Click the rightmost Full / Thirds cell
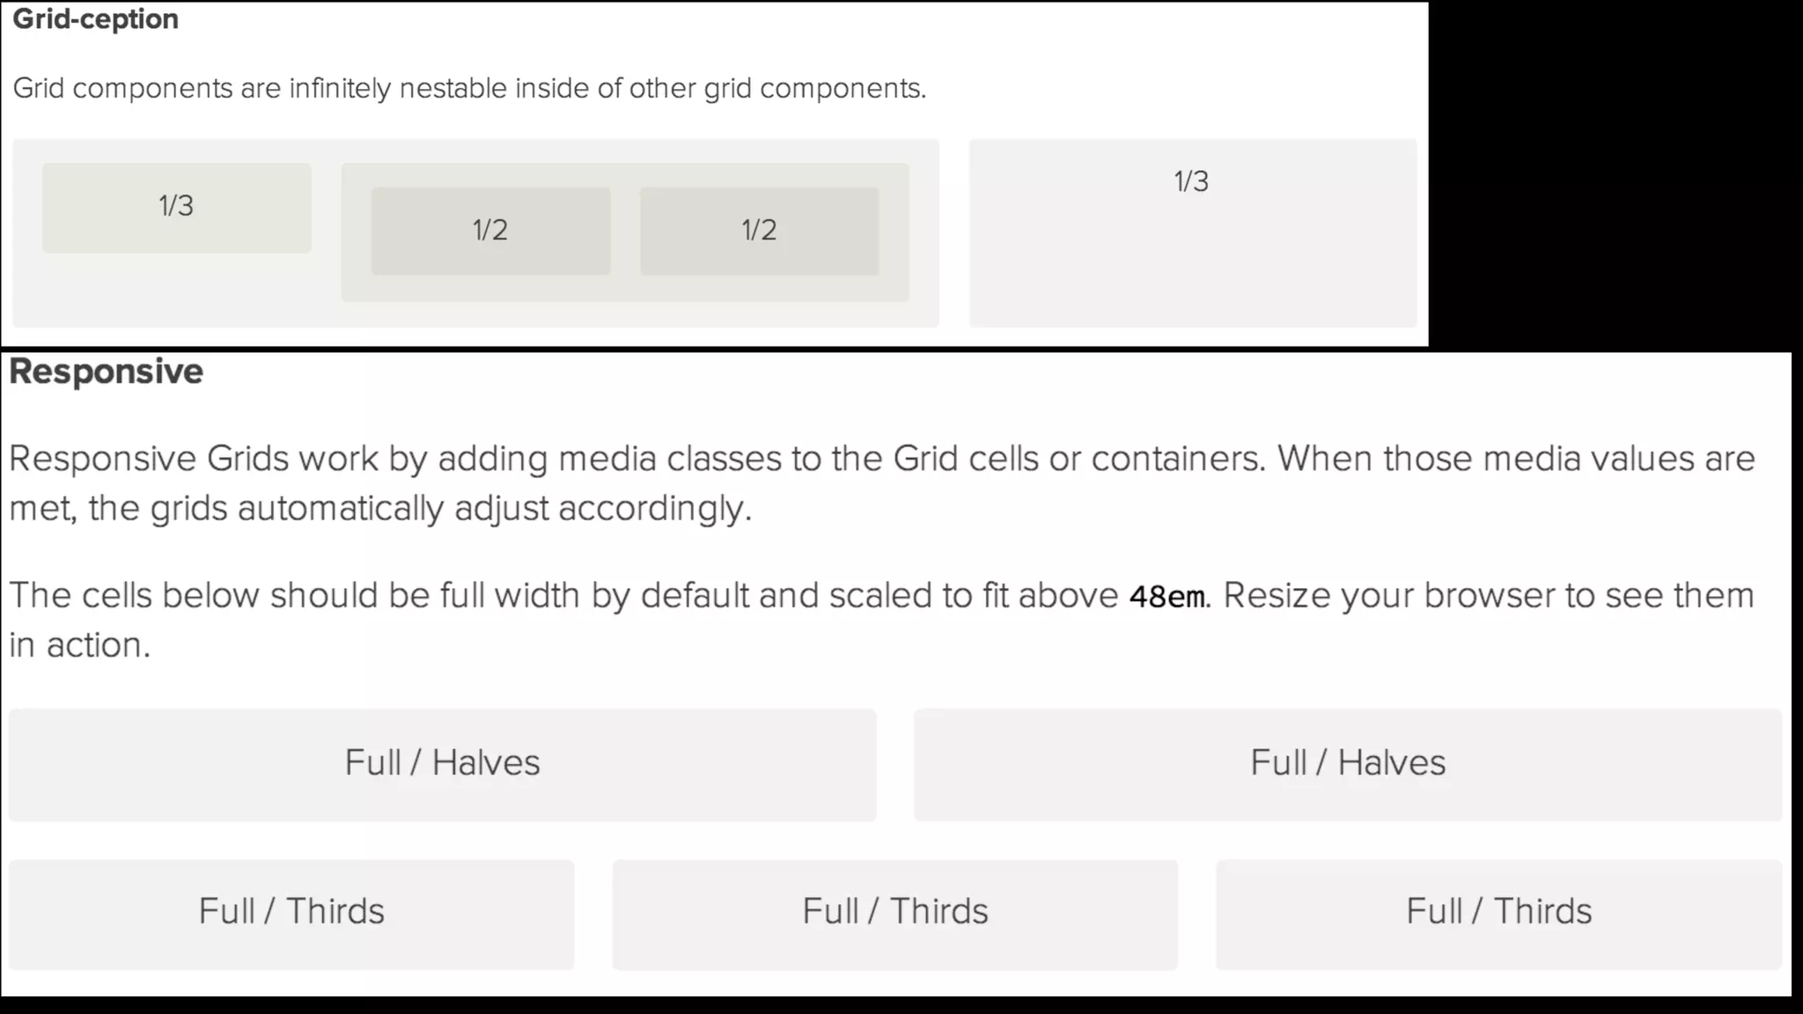Screen dimensions: 1803x1014 [1498, 913]
